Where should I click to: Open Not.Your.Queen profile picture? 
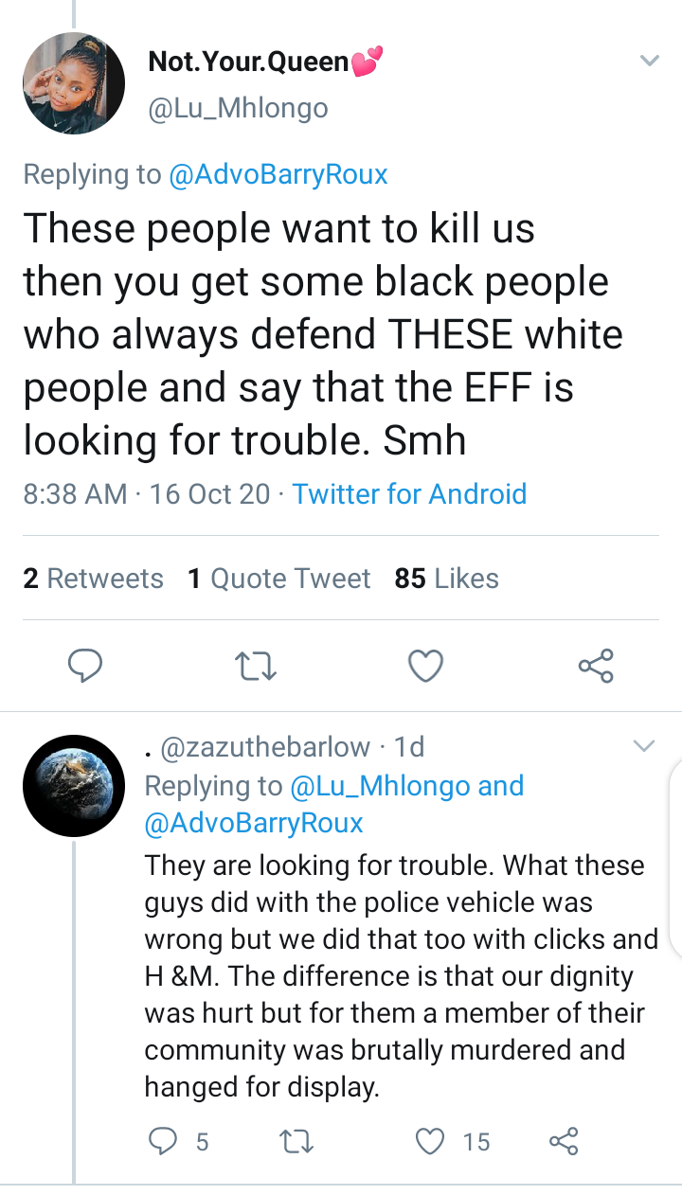(x=74, y=83)
